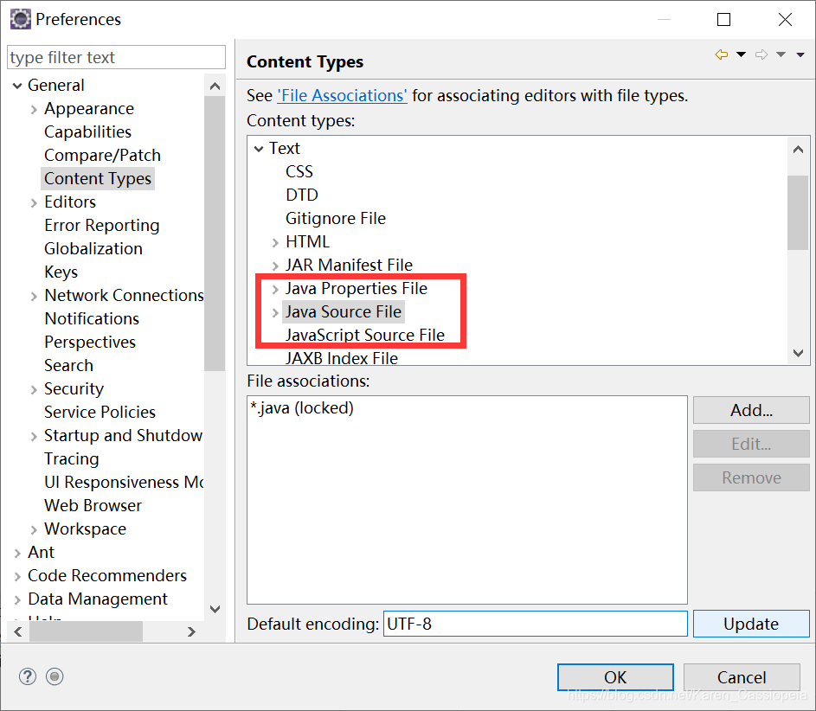The height and width of the screenshot is (711, 816).
Task: Click the forward navigation arrow icon
Action: point(761,54)
